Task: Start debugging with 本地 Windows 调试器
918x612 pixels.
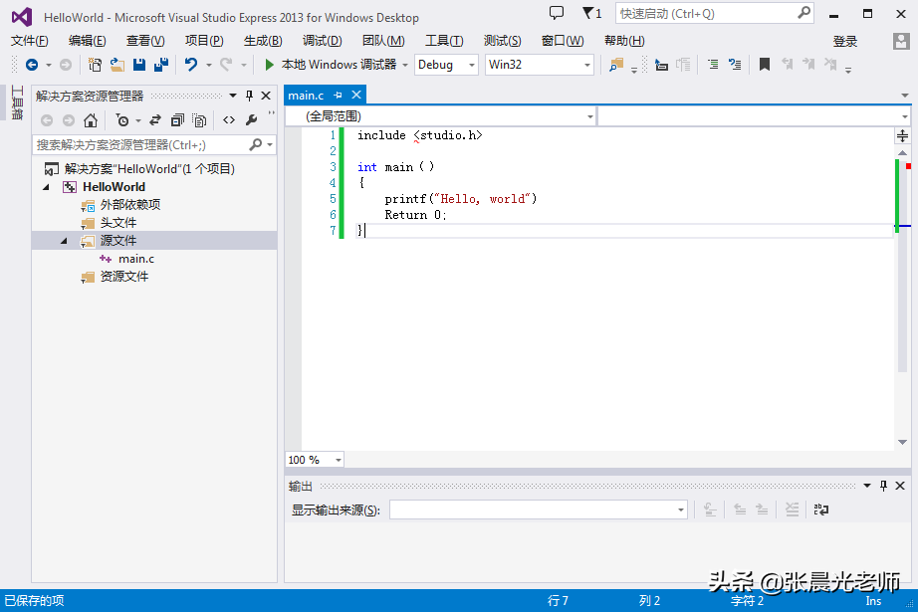Action: pyautogui.click(x=331, y=65)
